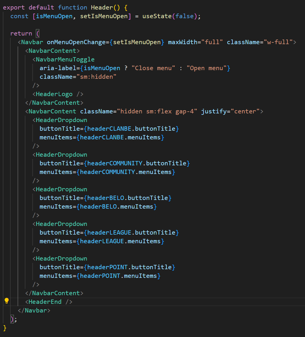This screenshot has width=305, height=337.
Task: Click headerLEAGUE.buttonTitle expression
Action: point(131,233)
